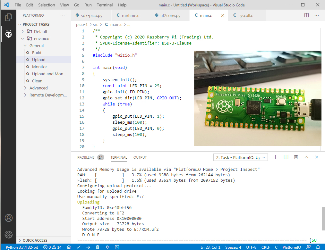Screen dimensions: 325x250
Task: Open the Explorer sidebar icon
Action: pyautogui.click(x=9, y=17)
